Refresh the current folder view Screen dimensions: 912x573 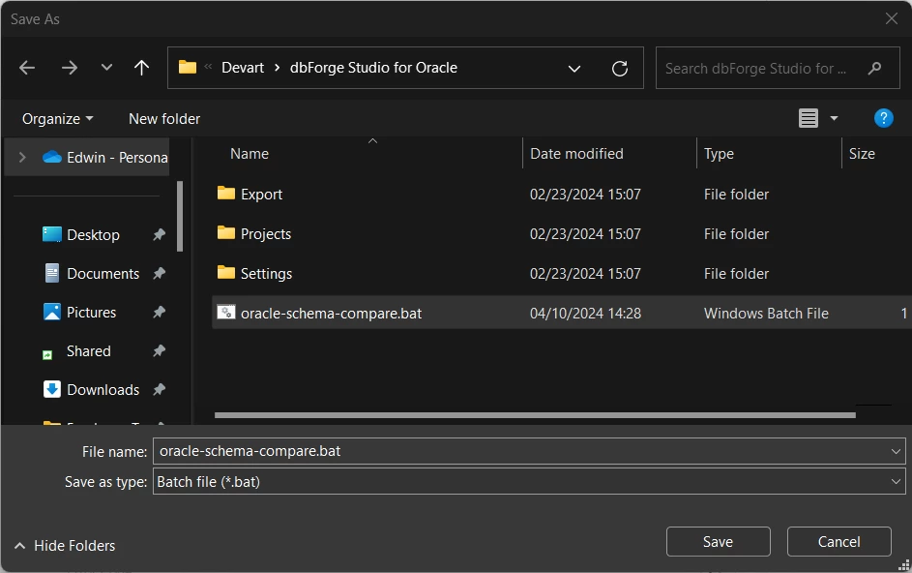coord(620,69)
